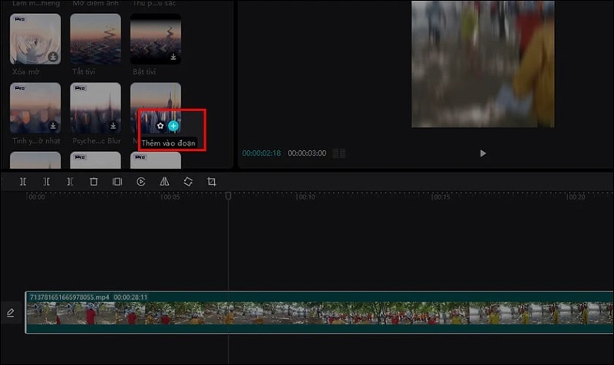This screenshot has height=365, width=614.
Task: Click the Reverse playback tool icon
Action: click(141, 182)
